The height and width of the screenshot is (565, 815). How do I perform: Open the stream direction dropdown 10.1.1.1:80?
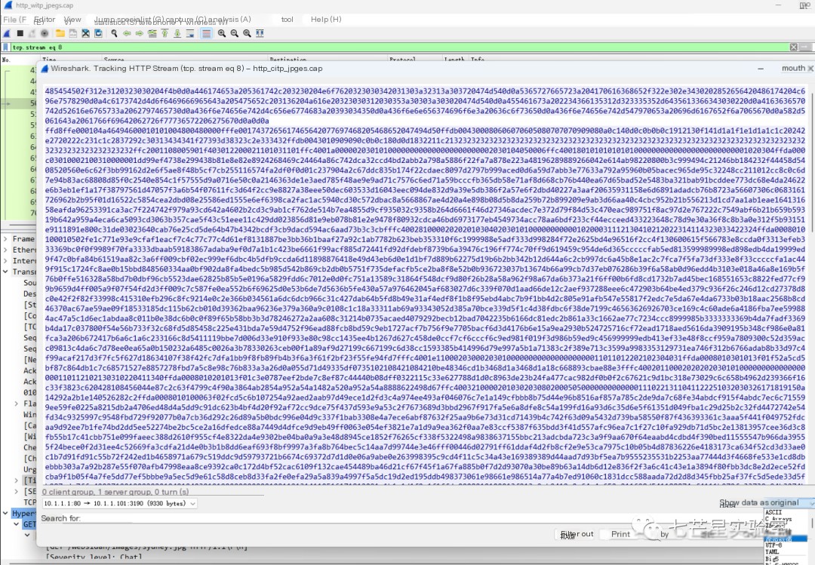click(x=119, y=503)
